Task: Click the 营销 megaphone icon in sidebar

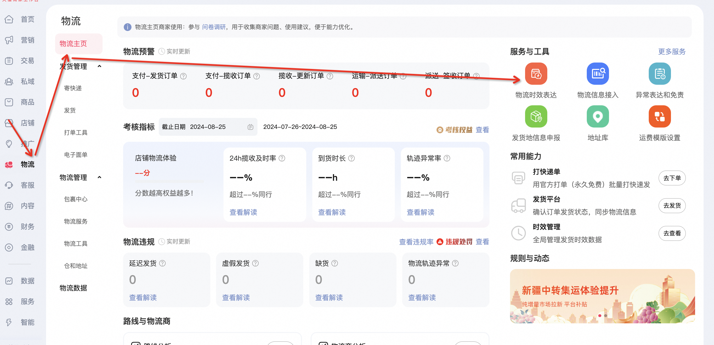Action: tap(9, 40)
